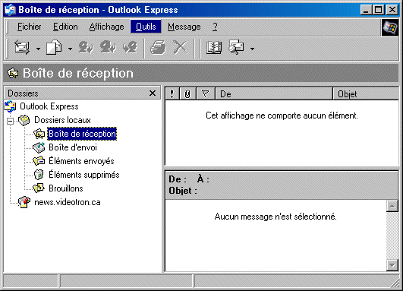
Task: Sort messages by De column
Action: [x=274, y=94]
